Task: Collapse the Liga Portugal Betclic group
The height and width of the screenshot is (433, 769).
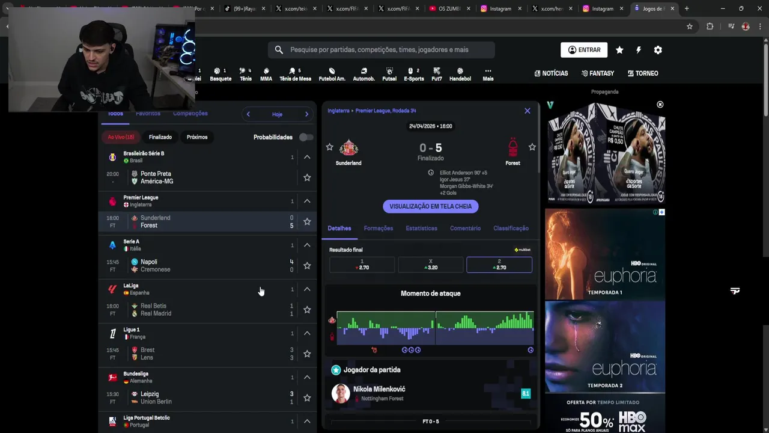Action: coord(306,421)
